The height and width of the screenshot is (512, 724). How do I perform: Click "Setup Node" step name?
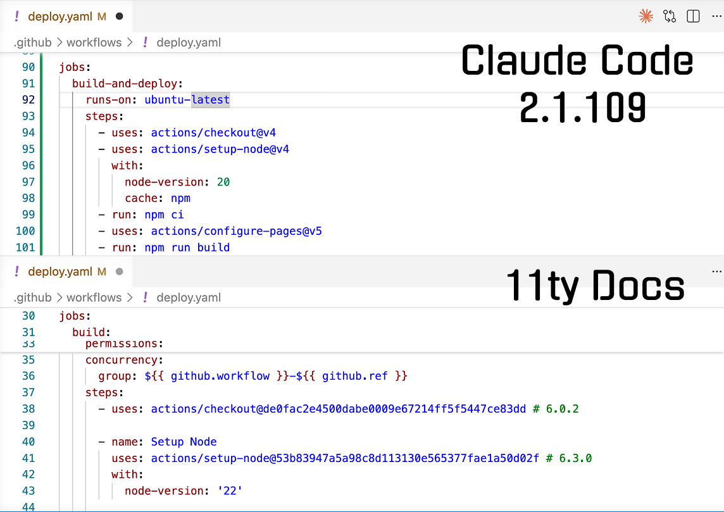tap(184, 442)
